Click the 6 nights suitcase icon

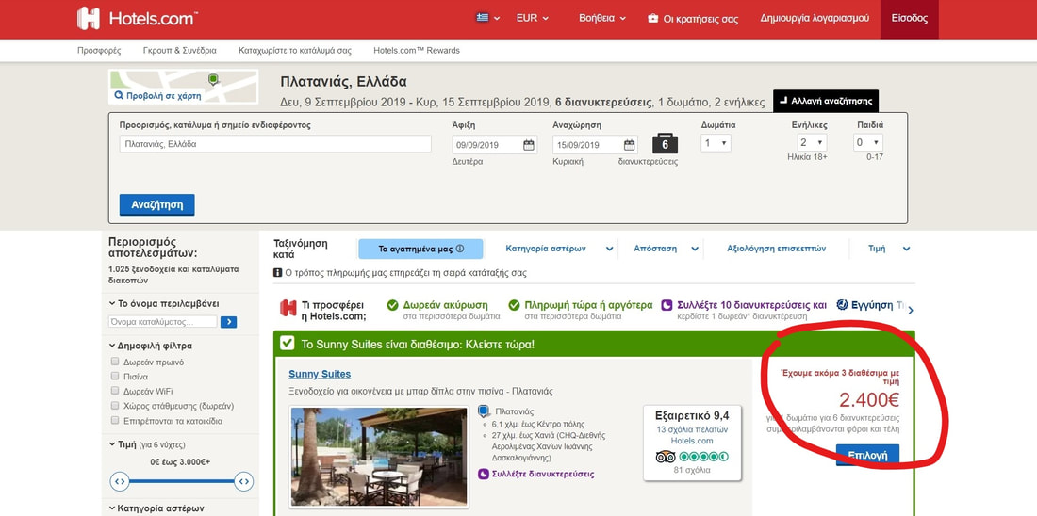(665, 143)
